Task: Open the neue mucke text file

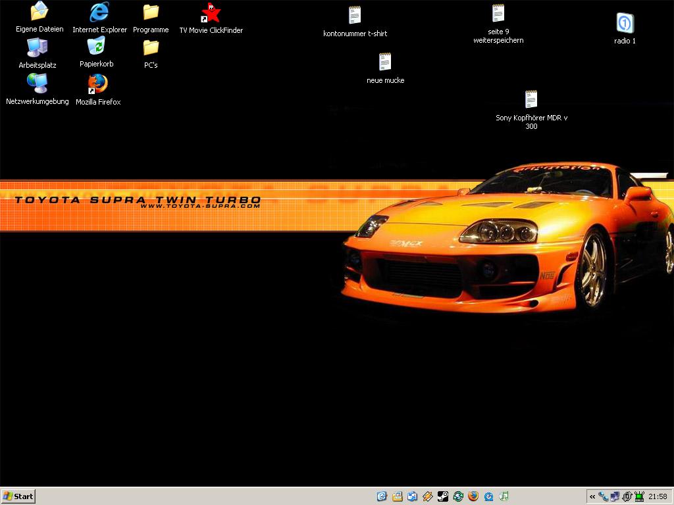Action: (x=385, y=62)
